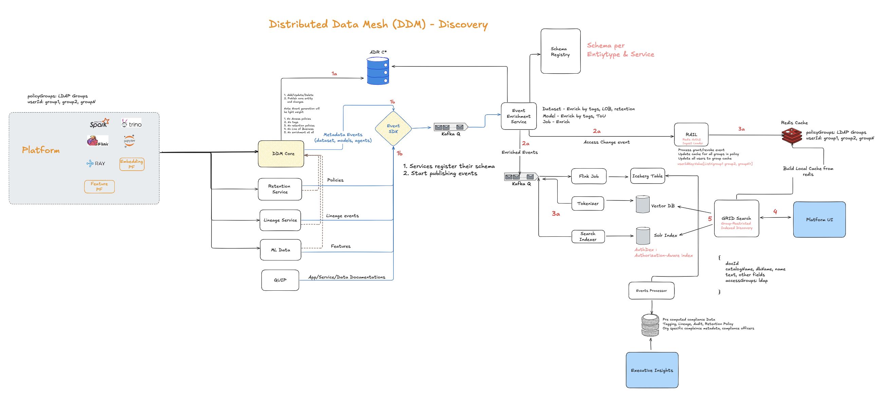Select the DDM Core node
The image size is (892, 407).
tap(280, 154)
